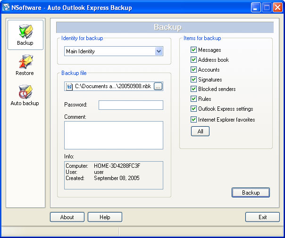
Task: Click the backup file icon beside the path
Action: coord(69,86)
